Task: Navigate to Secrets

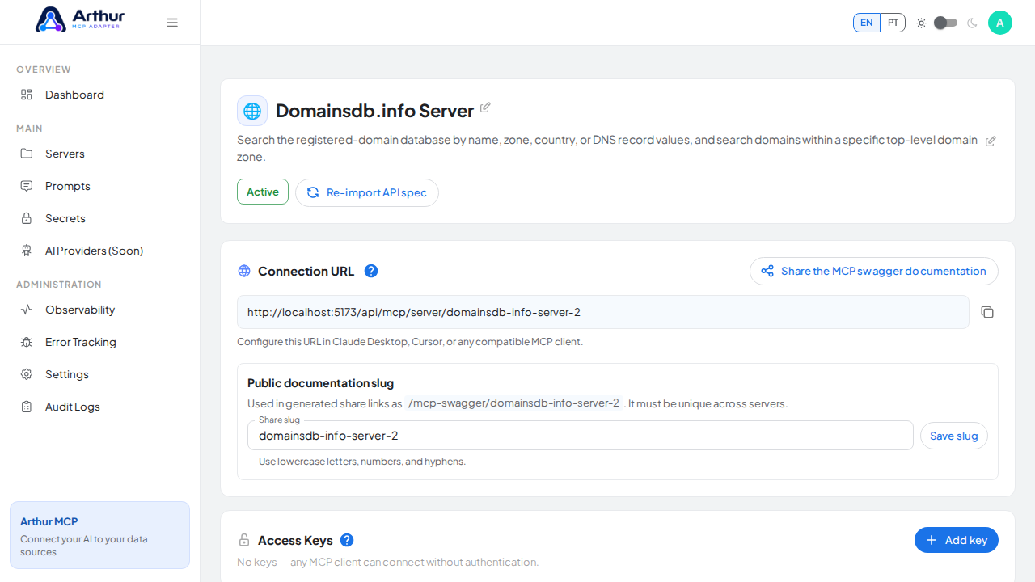Action: click(99, 218)
